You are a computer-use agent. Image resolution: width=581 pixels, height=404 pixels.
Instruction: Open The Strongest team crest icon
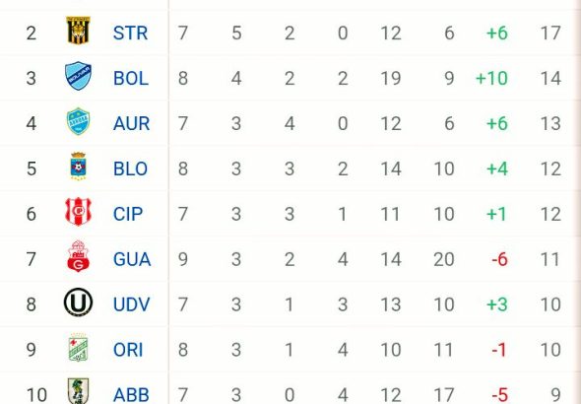(78, 31)
